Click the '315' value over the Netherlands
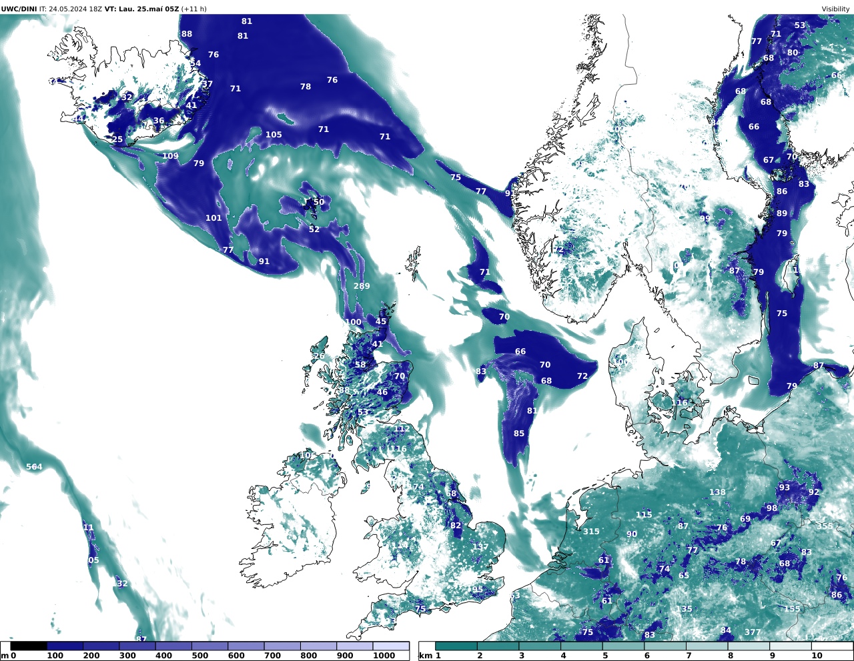The width and height of the screenshot is (854, 661). click(591, 532)
